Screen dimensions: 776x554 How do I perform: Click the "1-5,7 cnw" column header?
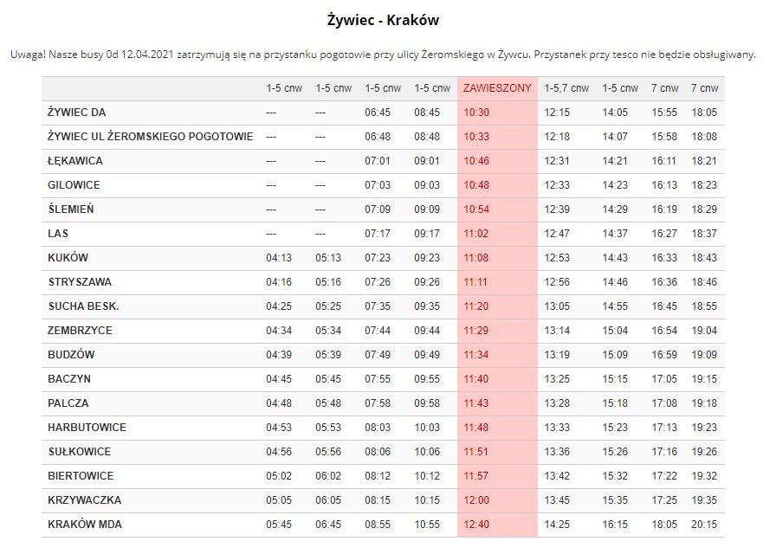pyautogui.click(x=566, y=88)
